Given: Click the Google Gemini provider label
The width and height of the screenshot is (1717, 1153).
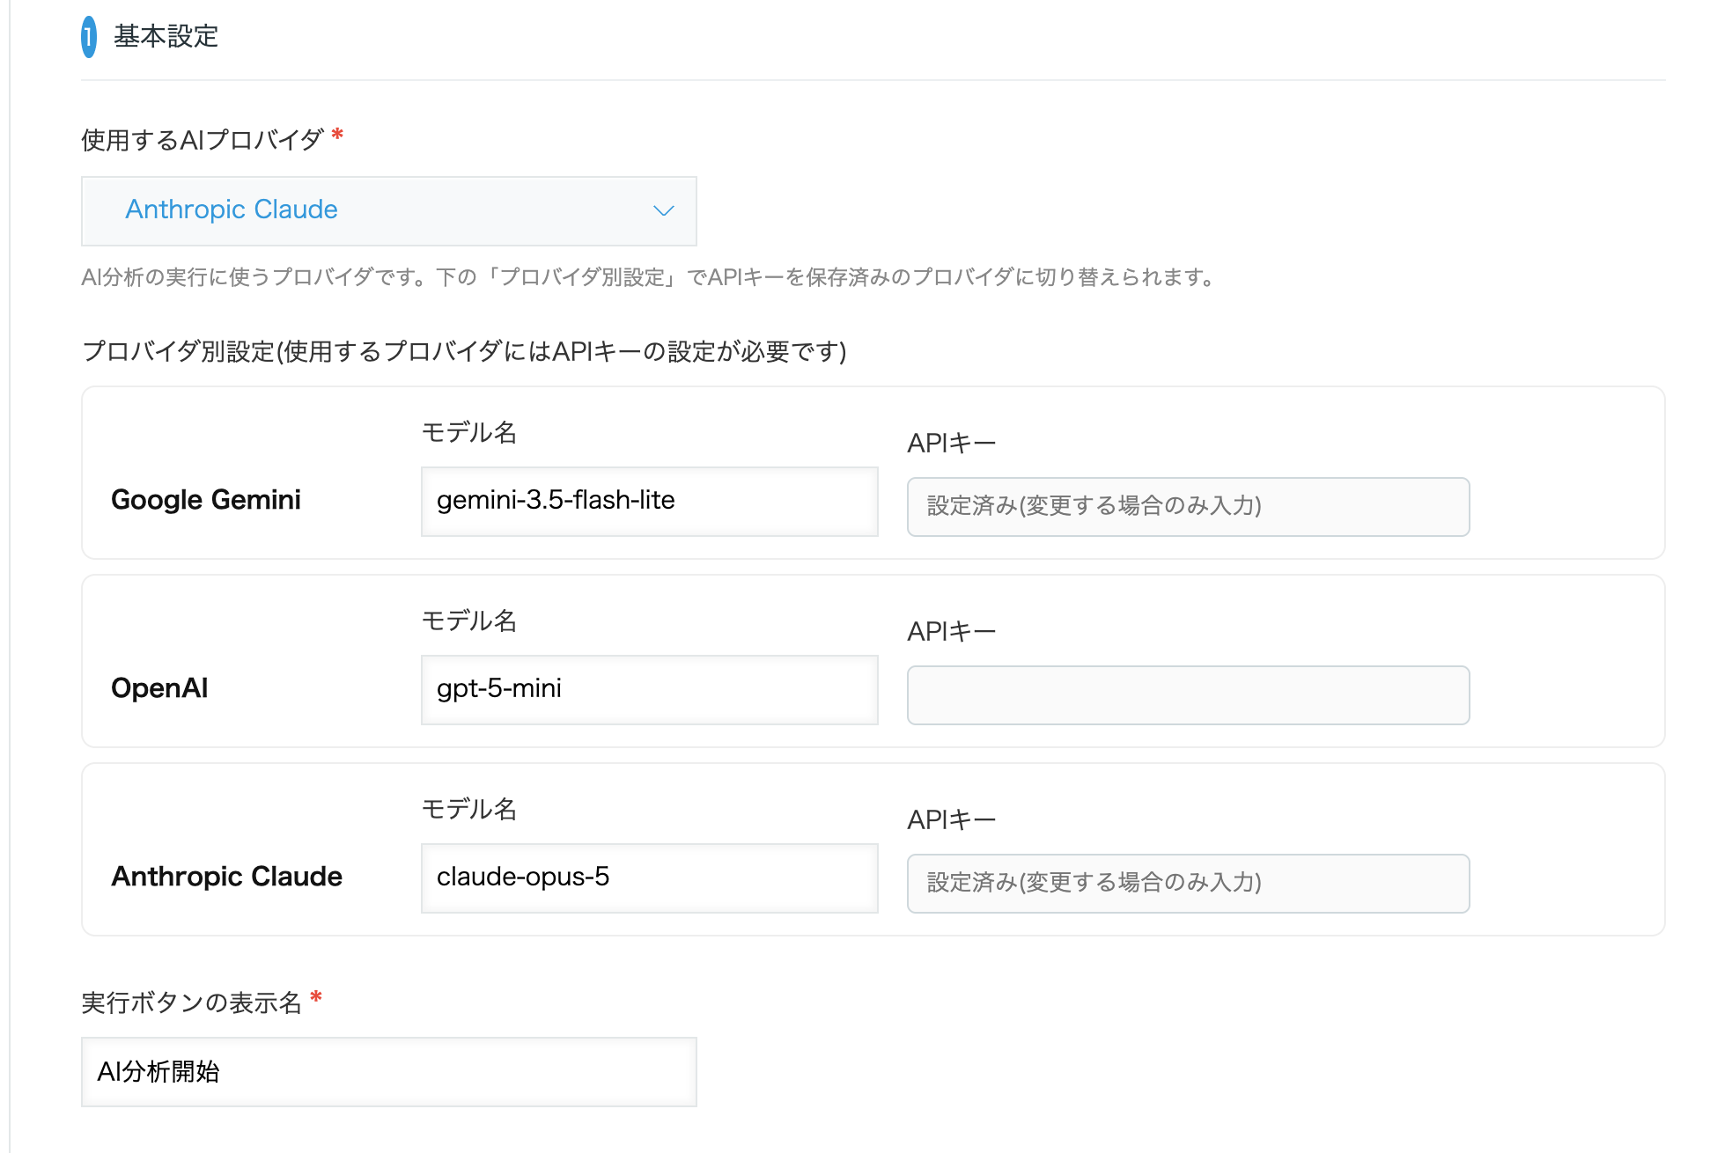Looking at the screenshot, I should pos(206,499).
